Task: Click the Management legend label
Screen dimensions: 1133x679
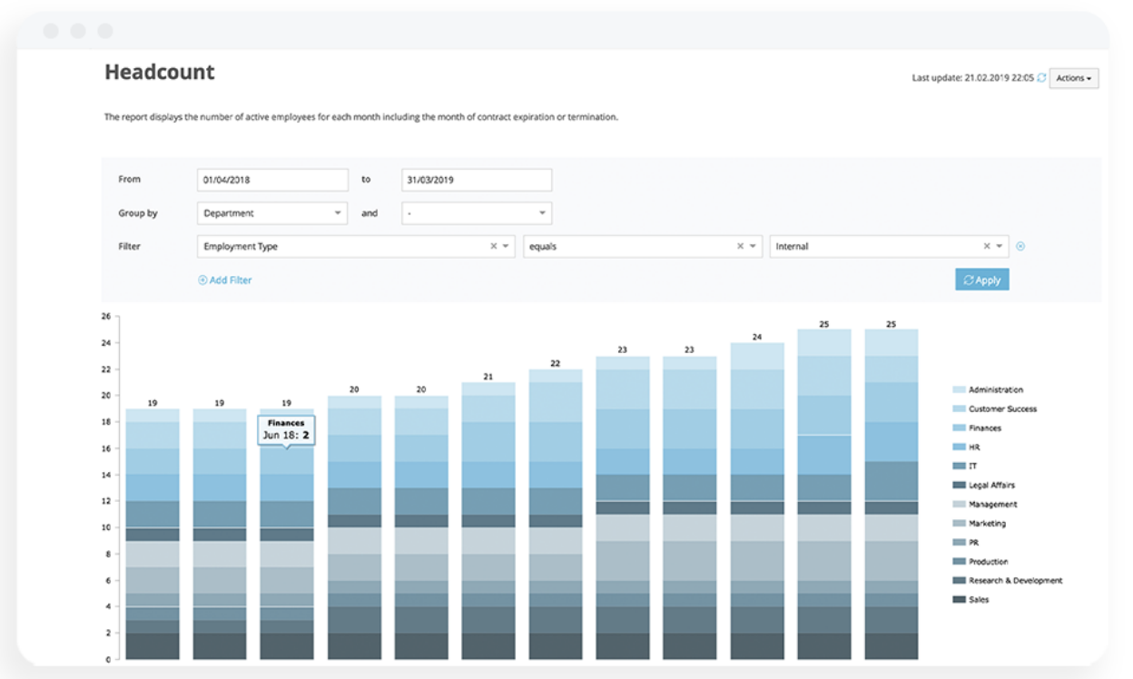Action: click(x=993, y=504)
